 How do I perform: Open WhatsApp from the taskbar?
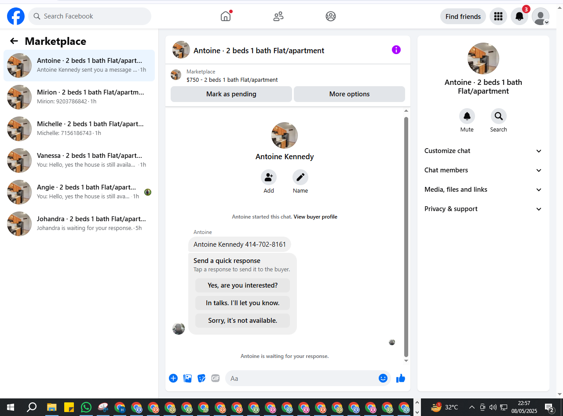point(86,407)
